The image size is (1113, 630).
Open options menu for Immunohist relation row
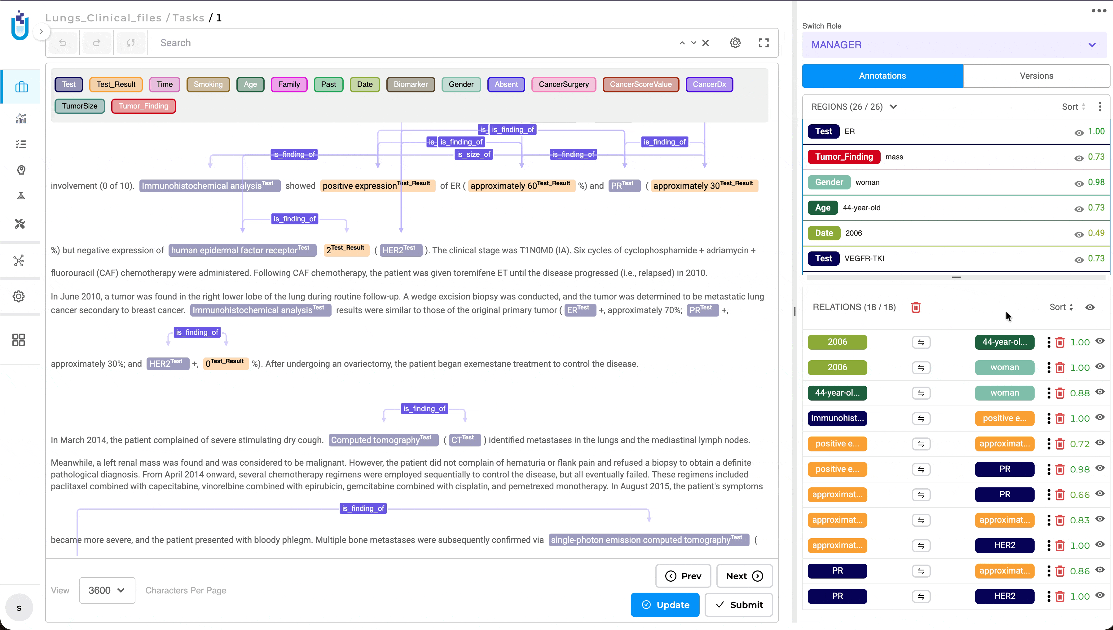tap(1049, 419)
